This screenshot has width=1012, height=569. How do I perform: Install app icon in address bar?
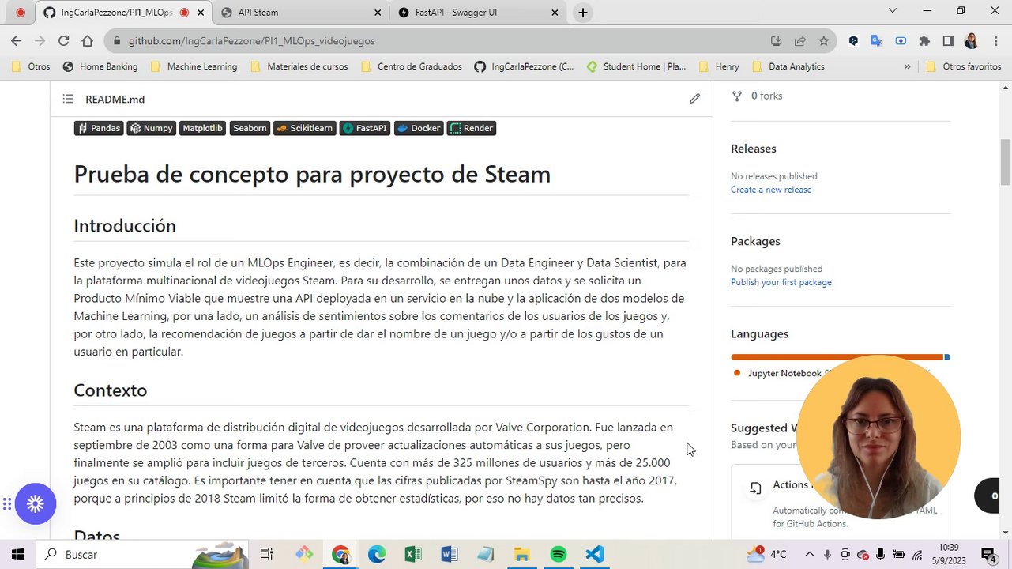pyautogui.click(x=776, y=41)
